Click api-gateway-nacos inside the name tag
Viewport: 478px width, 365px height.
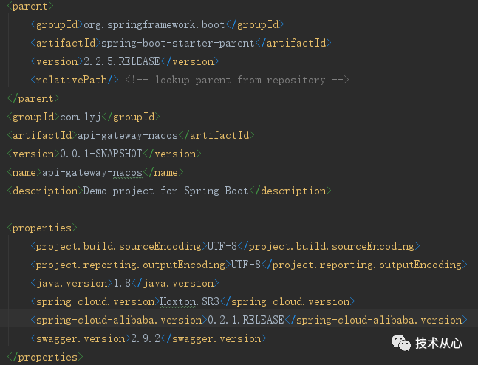point(92,172)
